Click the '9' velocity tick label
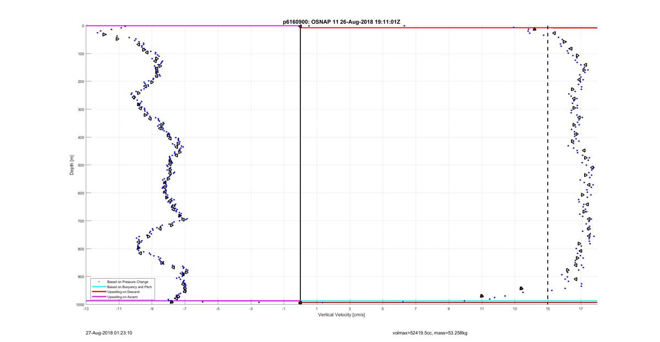The height and width of the screenshot is (342, 660). (x=449, y=309)
